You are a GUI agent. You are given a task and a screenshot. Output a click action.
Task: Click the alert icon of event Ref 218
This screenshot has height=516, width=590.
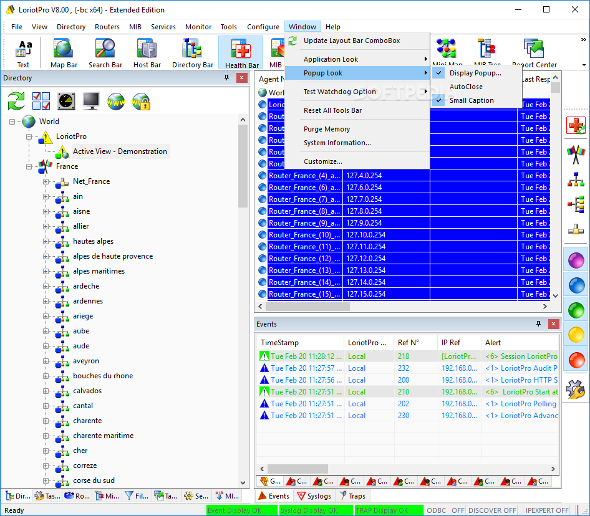(x=264, y=356)
